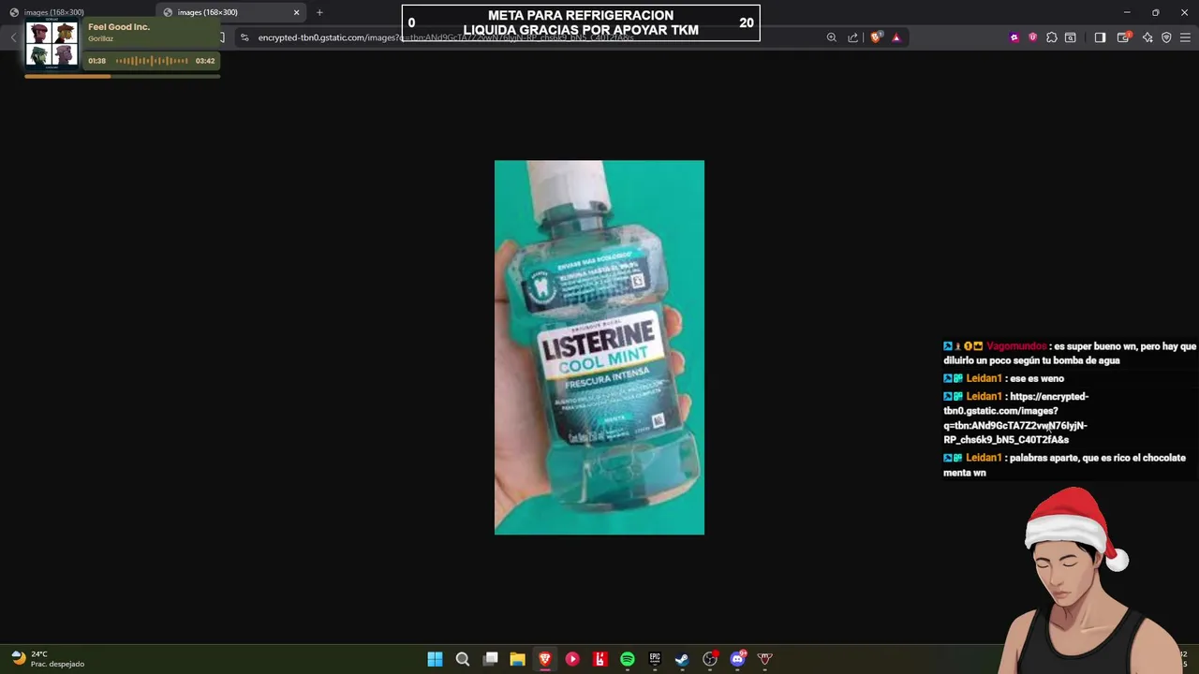
Task: Open the Windows Start menu
Action: pos(435,659)
